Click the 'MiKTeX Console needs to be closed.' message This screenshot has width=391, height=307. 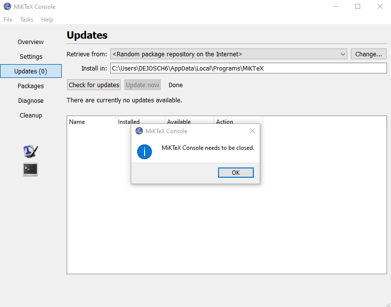208,148
